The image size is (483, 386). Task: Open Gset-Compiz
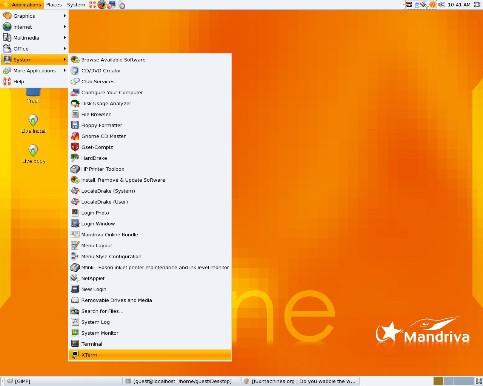[x=150, y=147]
